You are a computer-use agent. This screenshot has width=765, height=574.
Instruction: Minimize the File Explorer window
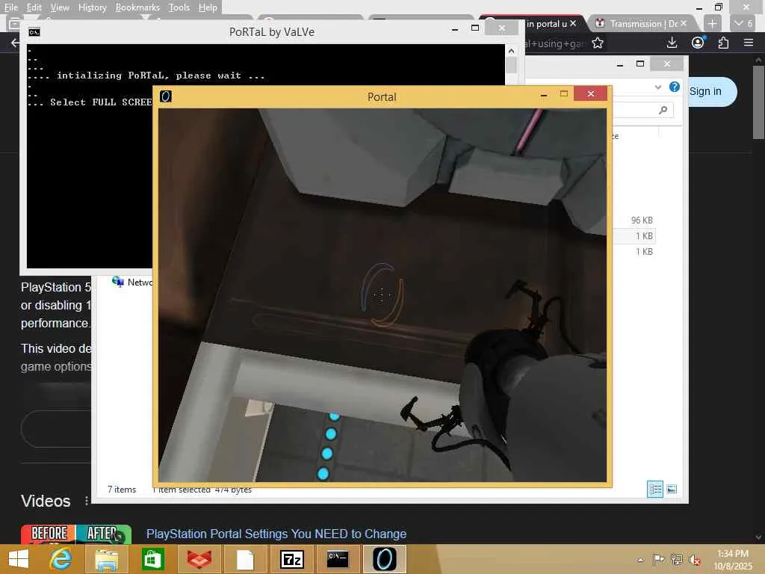619,64
